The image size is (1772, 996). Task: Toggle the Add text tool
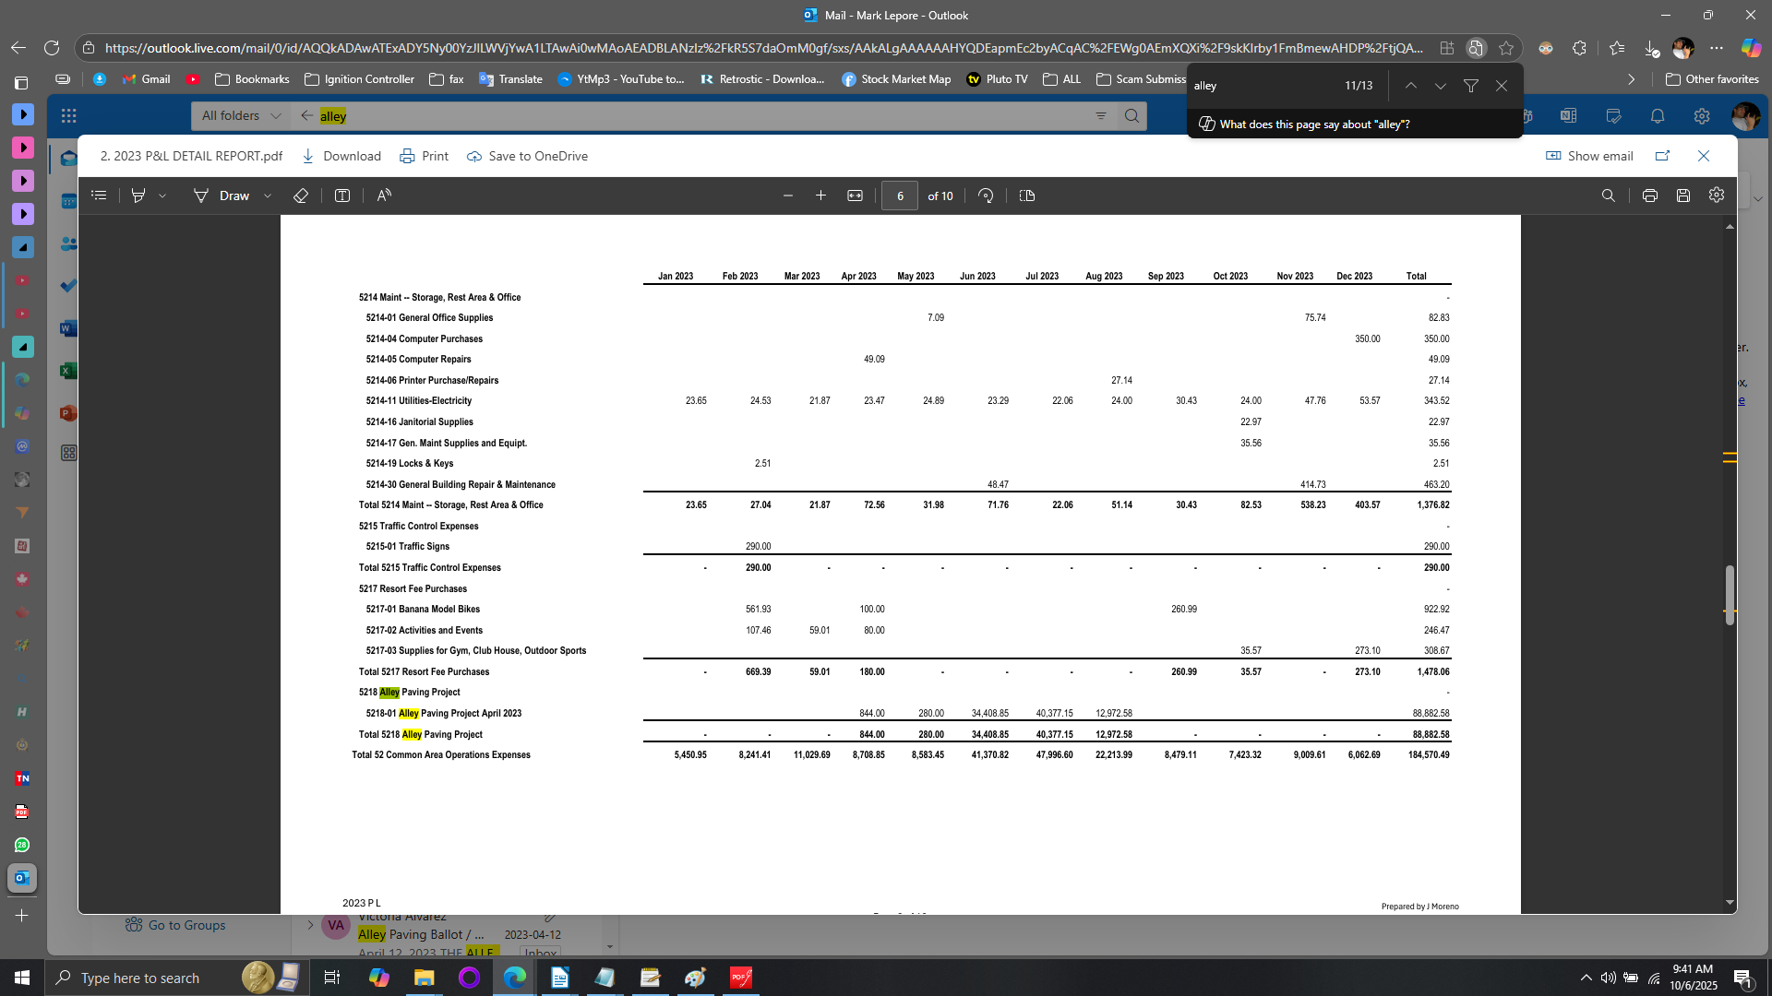tap(341, 196)
